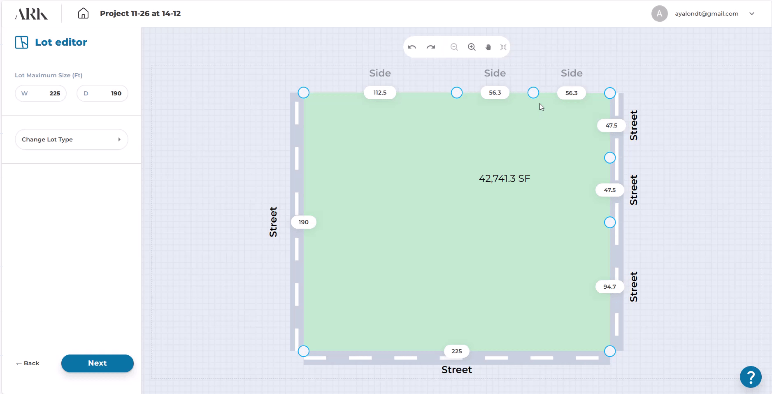The image size is (772, 394).
Task: Select the pan hand tool
Action: click(x=488, y=47)
